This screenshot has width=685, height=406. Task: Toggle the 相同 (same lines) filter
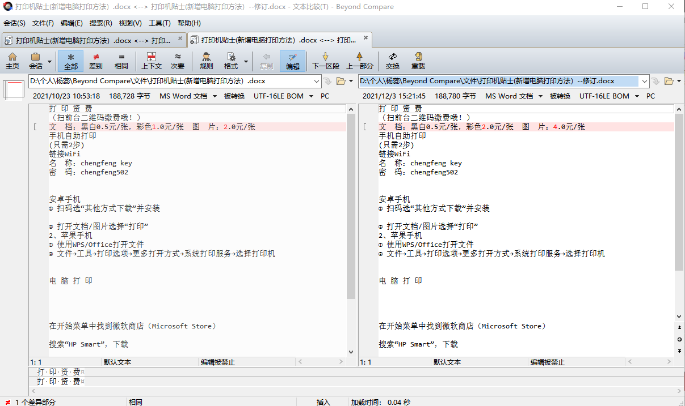click(121, 61)
